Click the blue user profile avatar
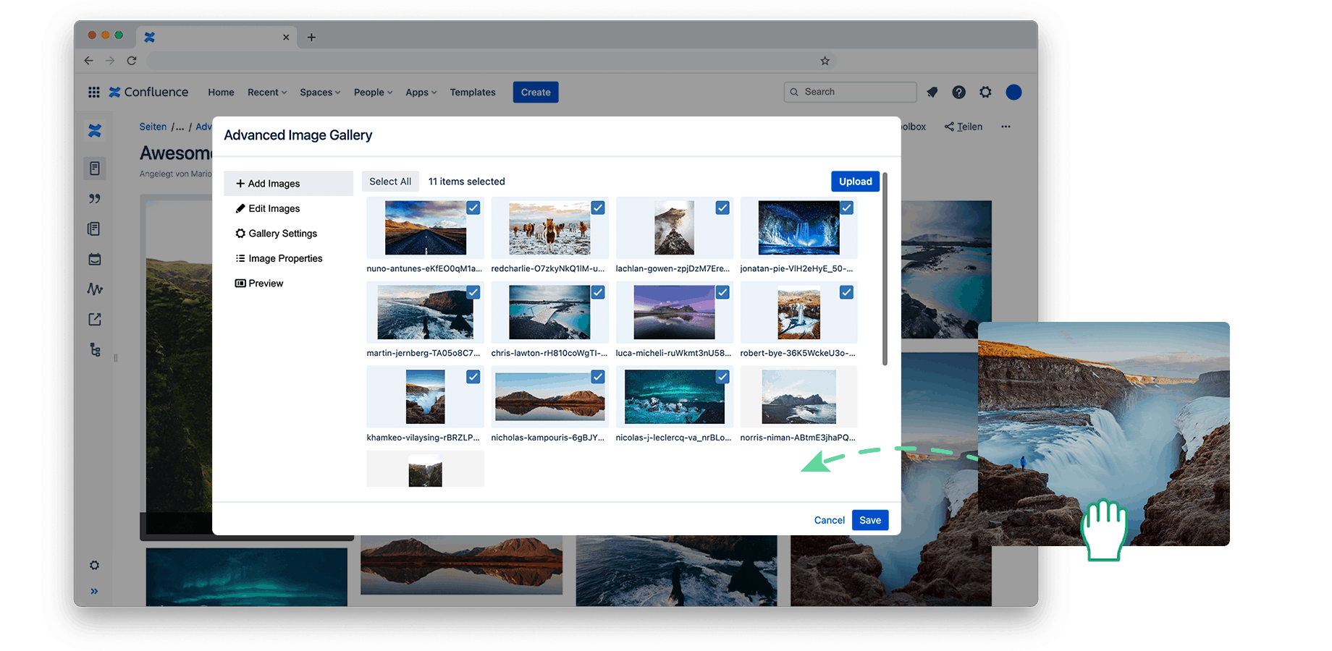 pos(1013,92)
